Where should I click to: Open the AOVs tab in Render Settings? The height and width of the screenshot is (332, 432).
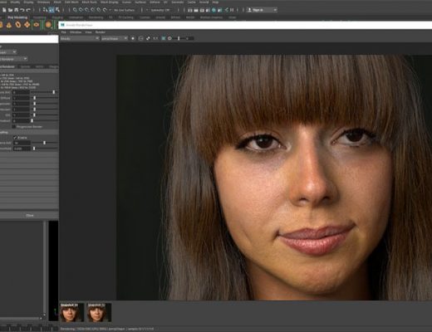(39, 66)
